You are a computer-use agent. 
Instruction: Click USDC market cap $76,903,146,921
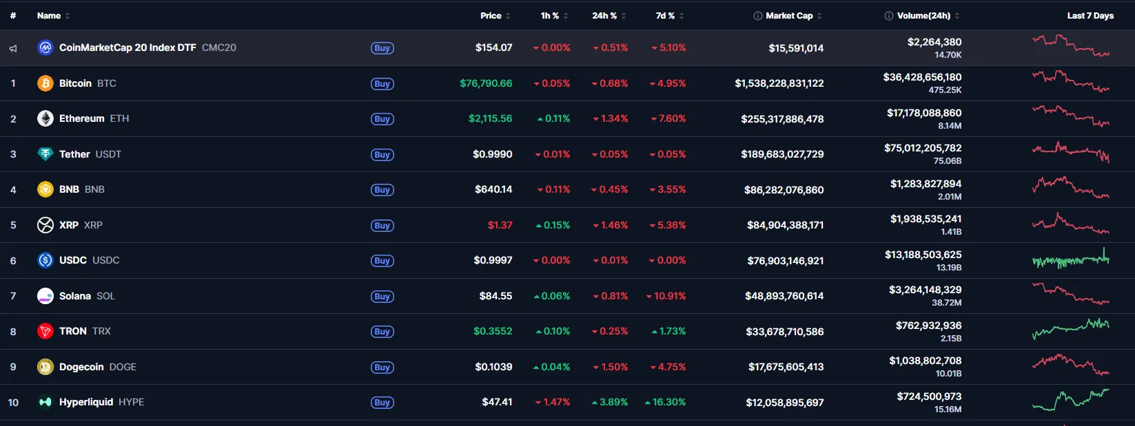click(x=785, y=261)
